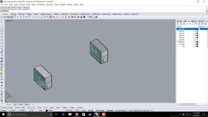The height and width of the screenshot is (117, 208).
Task: Switch to the Top viewport tab
Action: 15,104
